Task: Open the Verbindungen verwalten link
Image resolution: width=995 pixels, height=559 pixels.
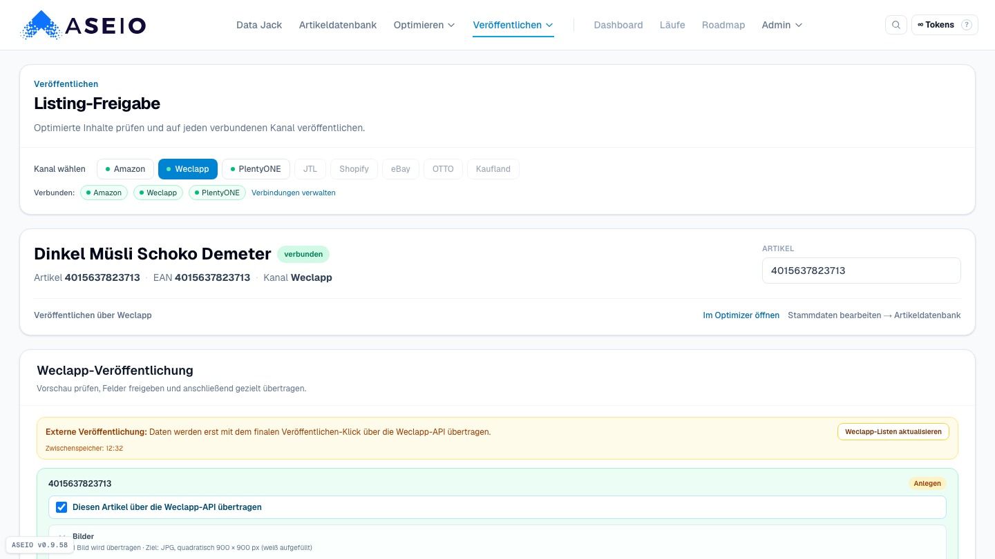Action: (294, 193)
